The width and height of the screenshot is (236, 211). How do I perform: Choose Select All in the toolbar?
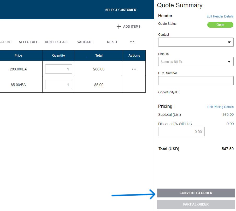[28, 42]
